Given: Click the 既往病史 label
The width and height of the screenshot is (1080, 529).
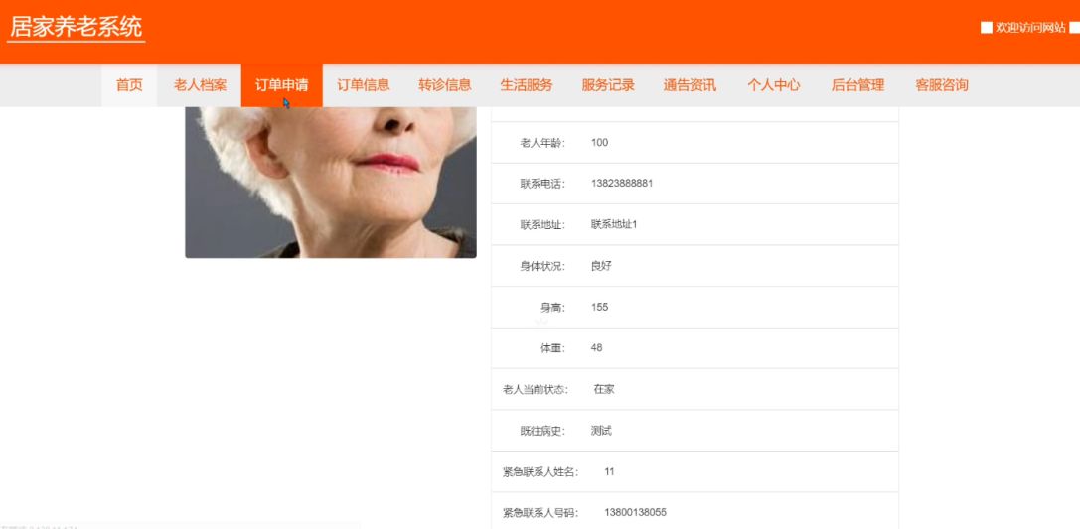Looking at the screenshot, I should 542,431.
